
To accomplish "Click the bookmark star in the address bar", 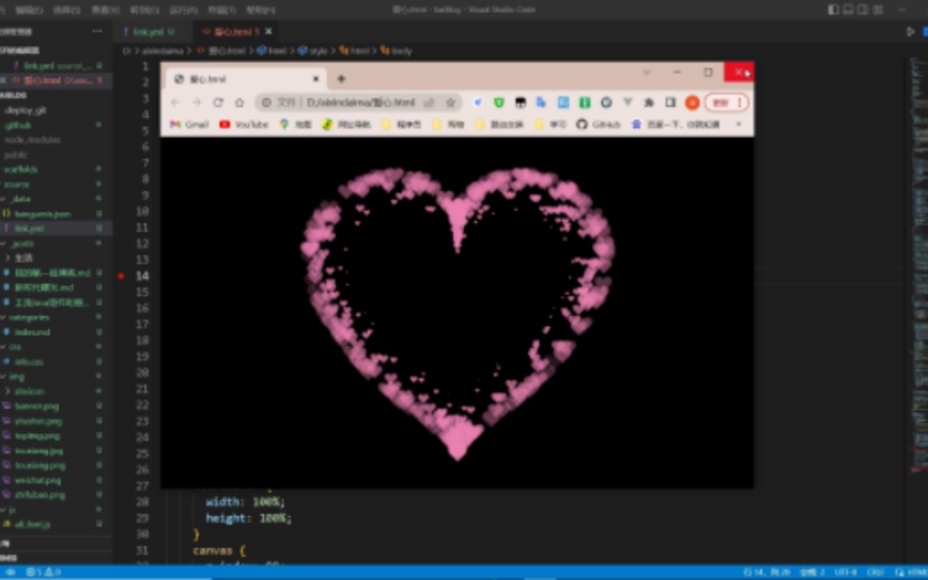I will (450, 103).
